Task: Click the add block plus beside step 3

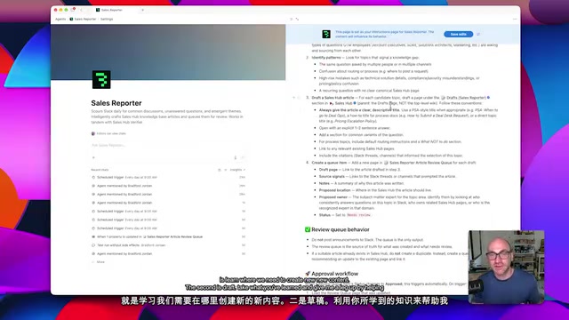Action: click(x=293, y=98)
